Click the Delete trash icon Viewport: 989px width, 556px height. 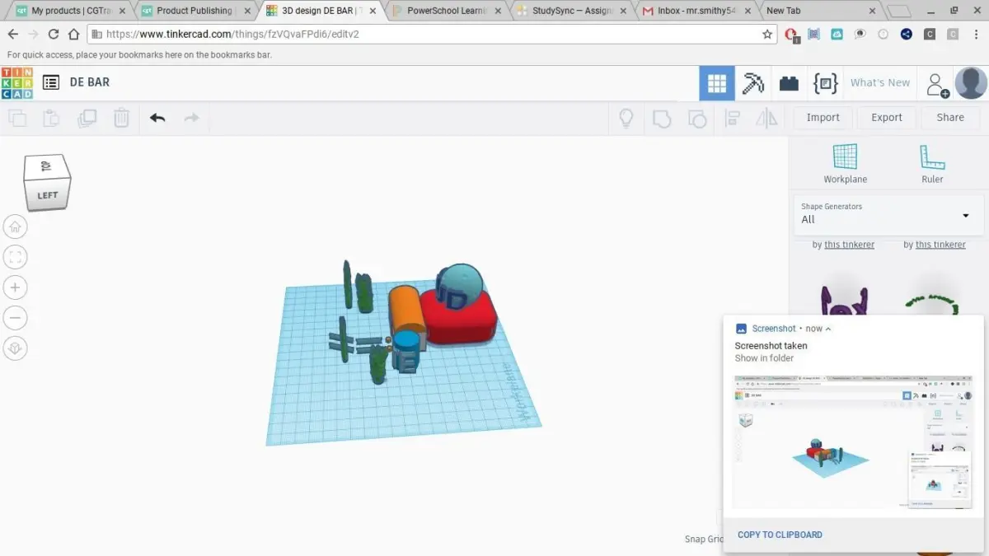point(121,118)
